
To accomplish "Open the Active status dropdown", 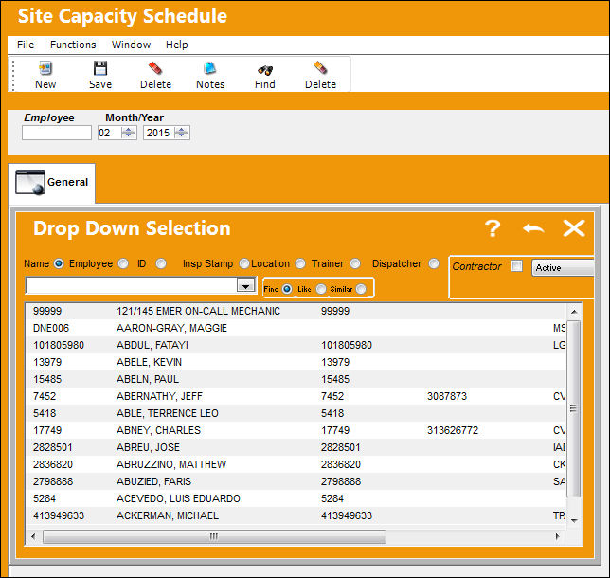I will (563, 268).
